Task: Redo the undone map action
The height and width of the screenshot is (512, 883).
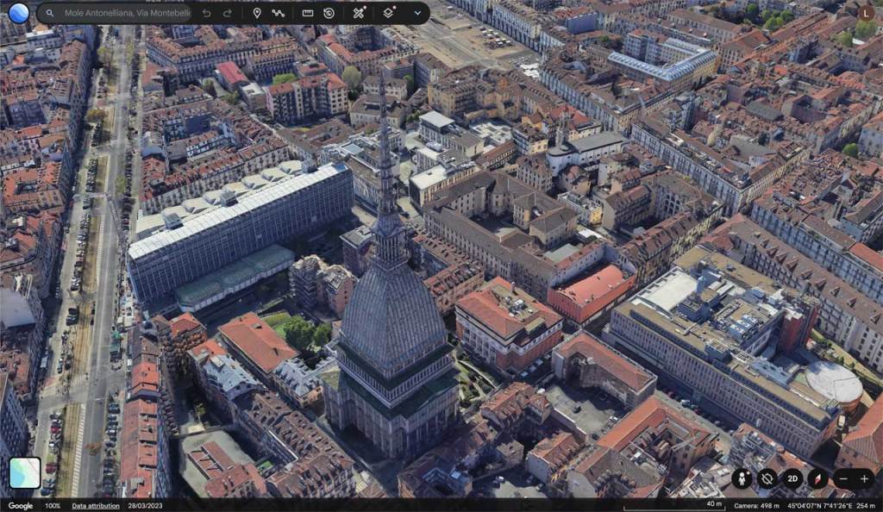Action: coord(228,13)
